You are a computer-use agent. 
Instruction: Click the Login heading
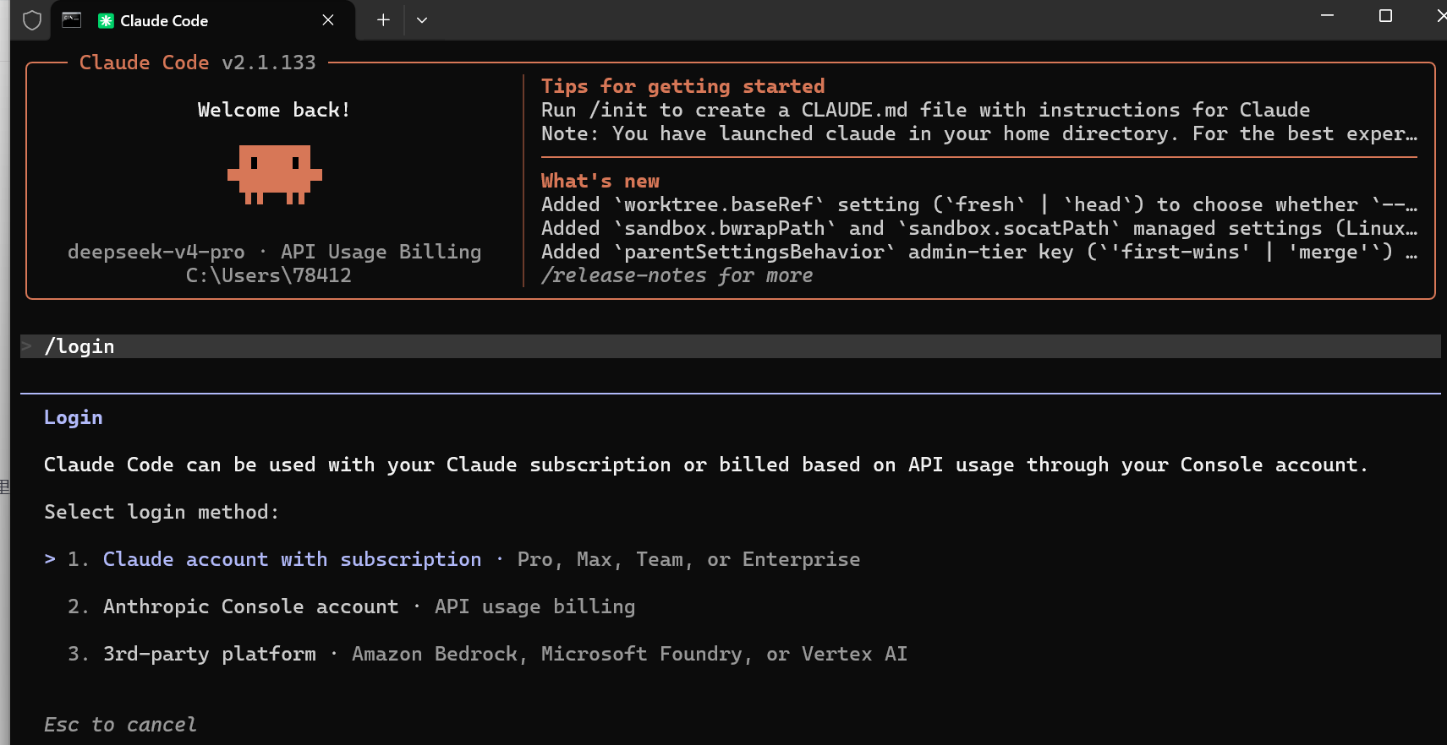pyautogui.click(x=74, y=417)
